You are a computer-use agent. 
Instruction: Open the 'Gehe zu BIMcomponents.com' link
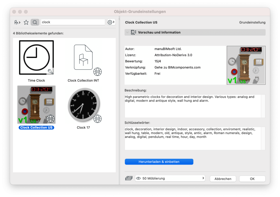[177, 67]
